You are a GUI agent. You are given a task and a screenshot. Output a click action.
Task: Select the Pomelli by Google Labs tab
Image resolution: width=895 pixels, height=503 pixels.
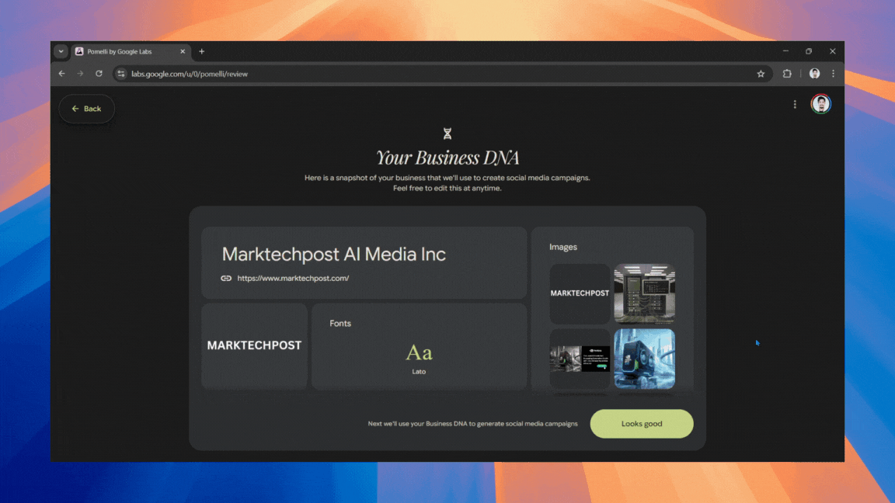point(132,51)
